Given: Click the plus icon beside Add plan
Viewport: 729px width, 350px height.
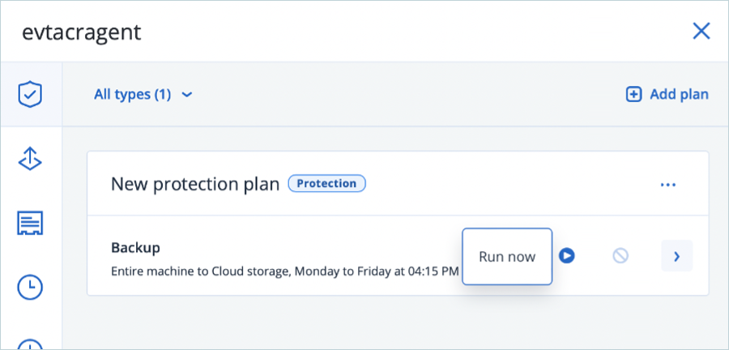Looking at the screenshot, I should [633, 95].
